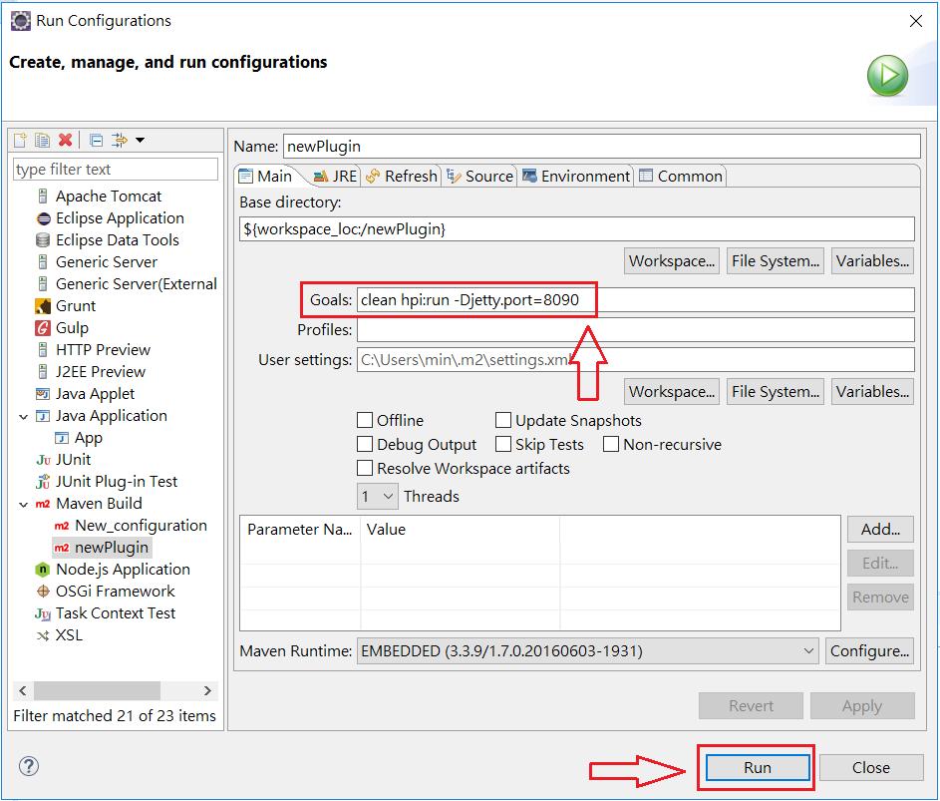Click the Duplicate launch configuration icon
This screenshot has width=940, height=801.
point(42,140)
